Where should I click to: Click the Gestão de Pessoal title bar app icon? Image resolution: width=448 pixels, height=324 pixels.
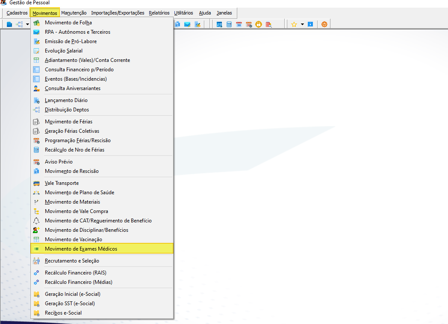3,3
